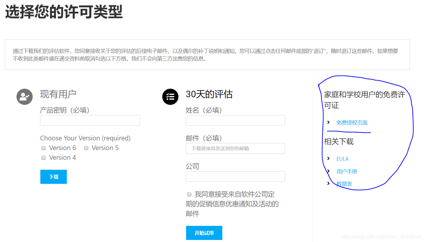The height and width of the screenshot is (242, 424).
Task: Click the 选择您的许可类型 heading
Action: pyautogui.click(x=64, y=12)
